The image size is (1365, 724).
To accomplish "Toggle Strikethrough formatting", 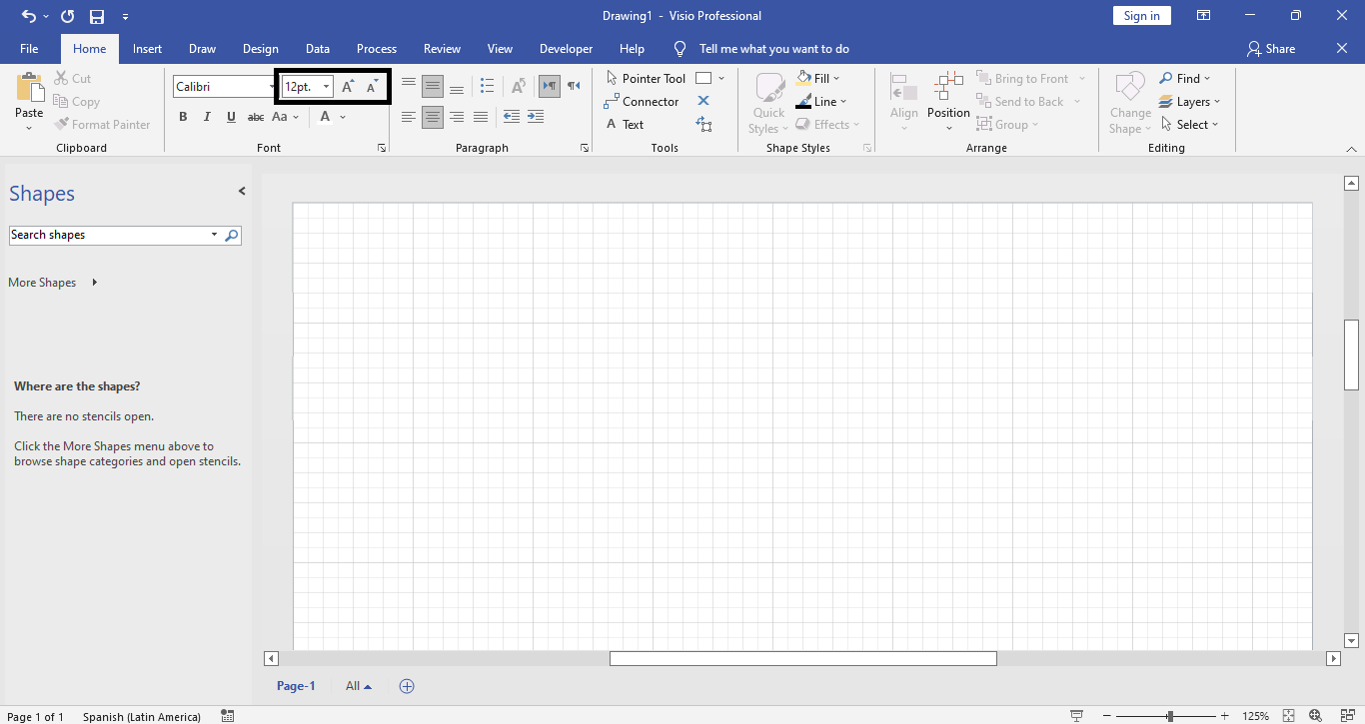I will (256, 117).
